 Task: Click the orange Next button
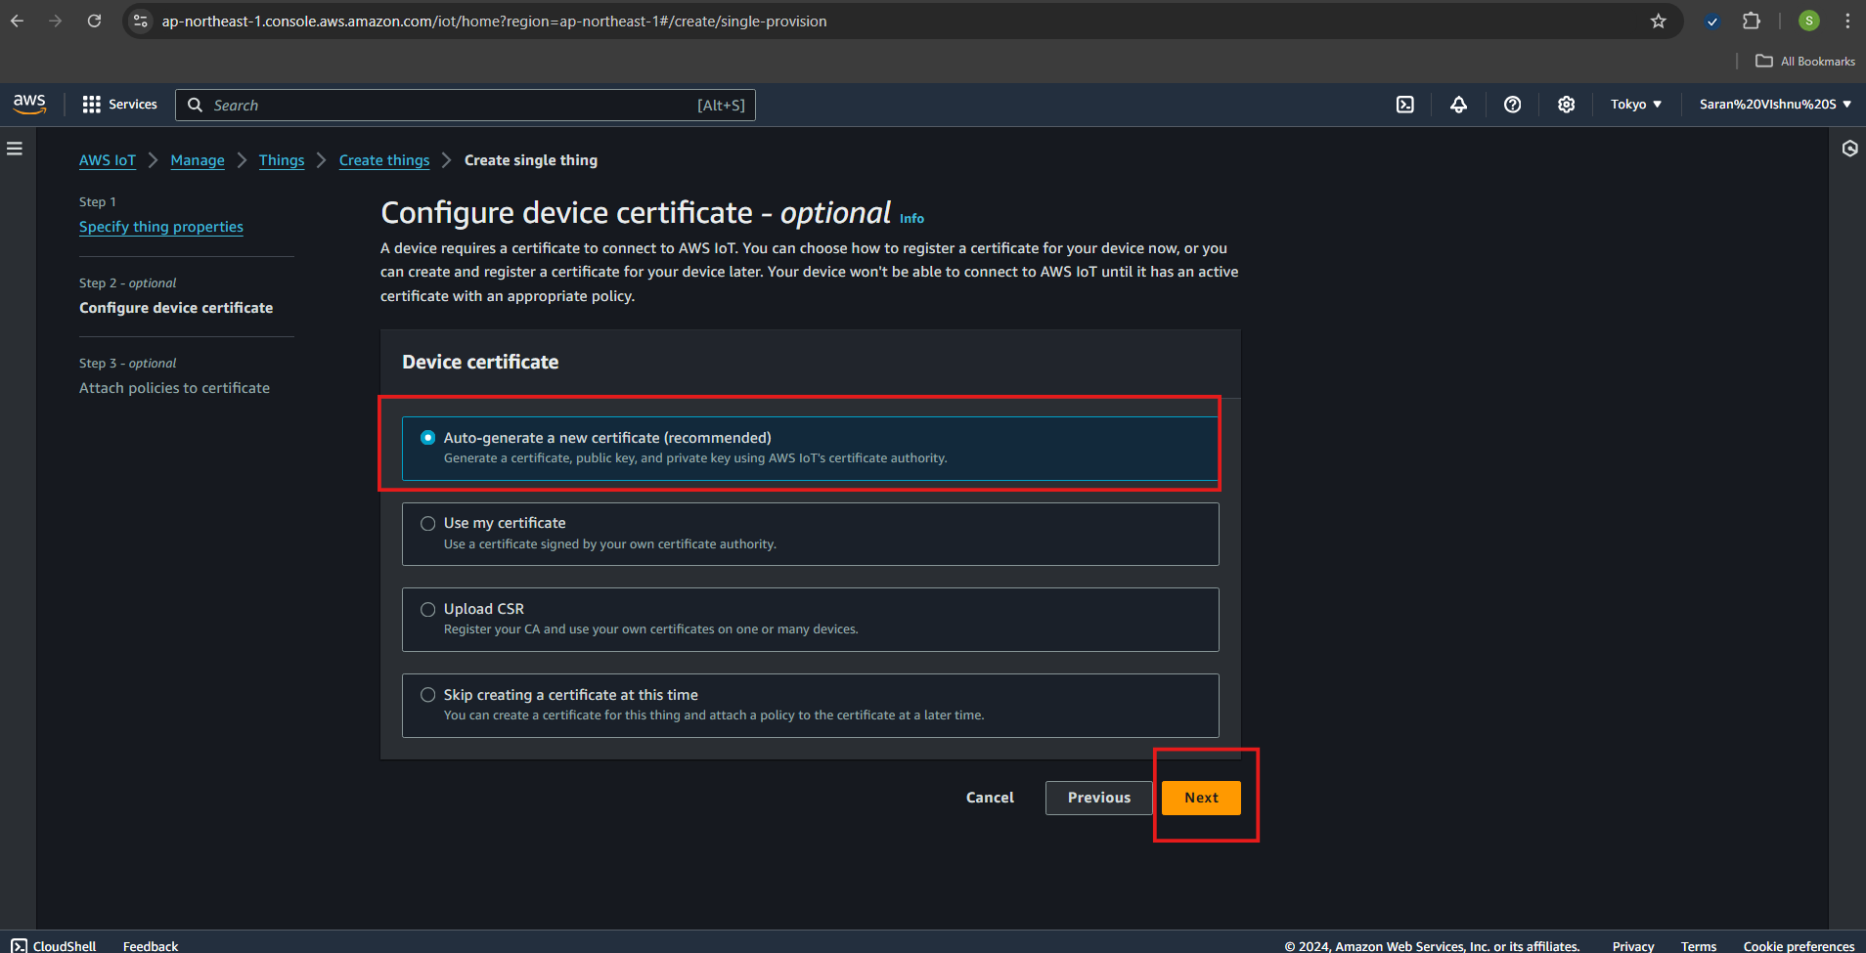(1201, 798)
